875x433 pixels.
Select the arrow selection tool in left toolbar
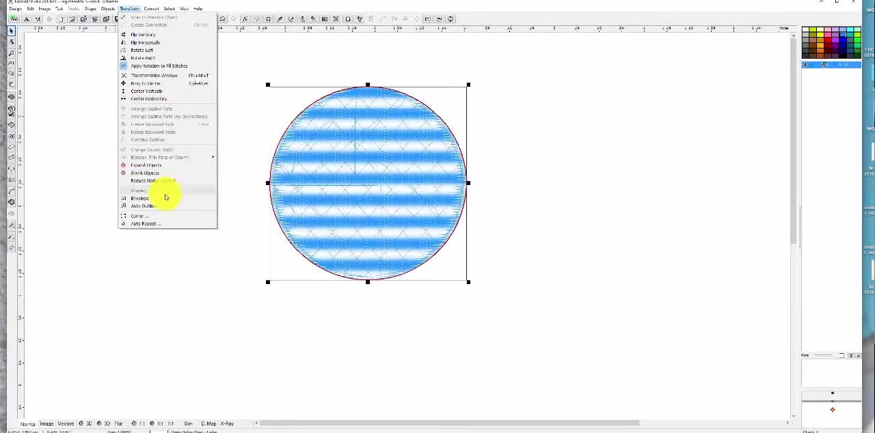[x=11, y=30]
